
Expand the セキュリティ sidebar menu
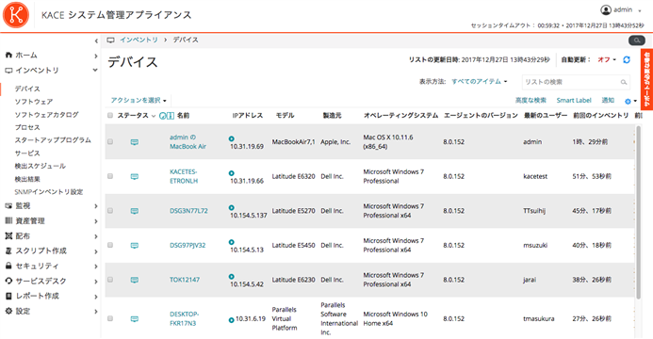[50, 266]
